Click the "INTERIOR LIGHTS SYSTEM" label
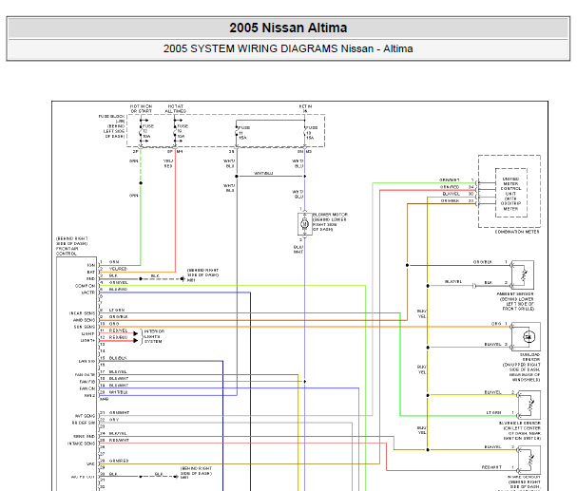This screenshot has height=491, width=577. (154, 336)
